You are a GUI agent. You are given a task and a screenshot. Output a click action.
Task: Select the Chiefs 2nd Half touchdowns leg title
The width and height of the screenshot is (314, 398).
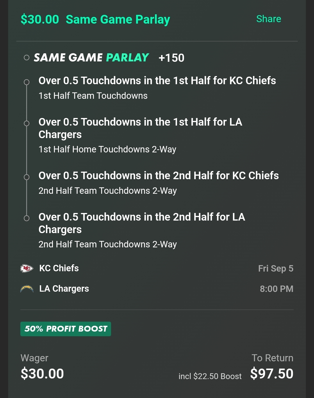click(158, 176)
